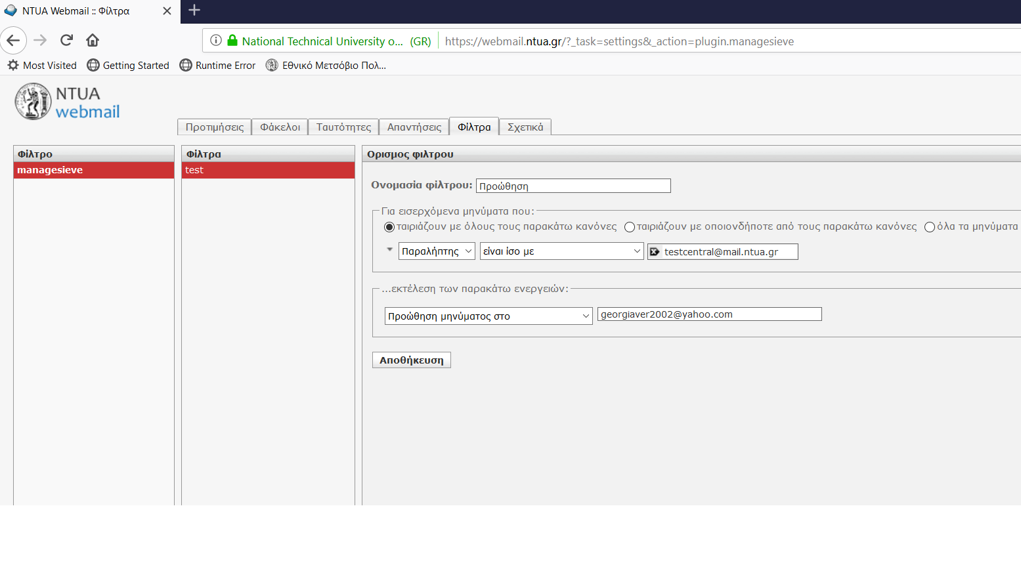1021x567 pixels.
Task: Open the Getting Started bookmark
Action: [128, 65]
